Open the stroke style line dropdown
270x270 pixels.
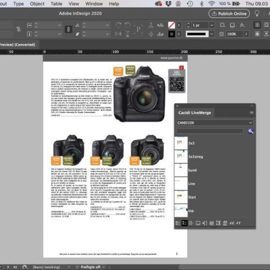point(212,34)
